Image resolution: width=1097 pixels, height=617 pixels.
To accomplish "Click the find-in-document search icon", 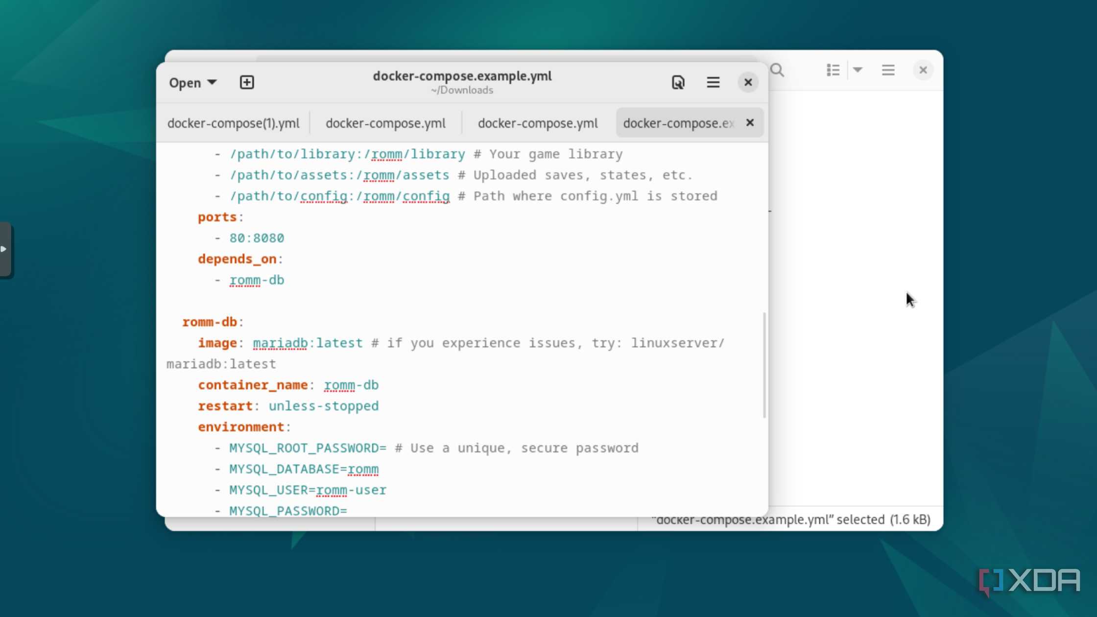I will coord(678,82).
